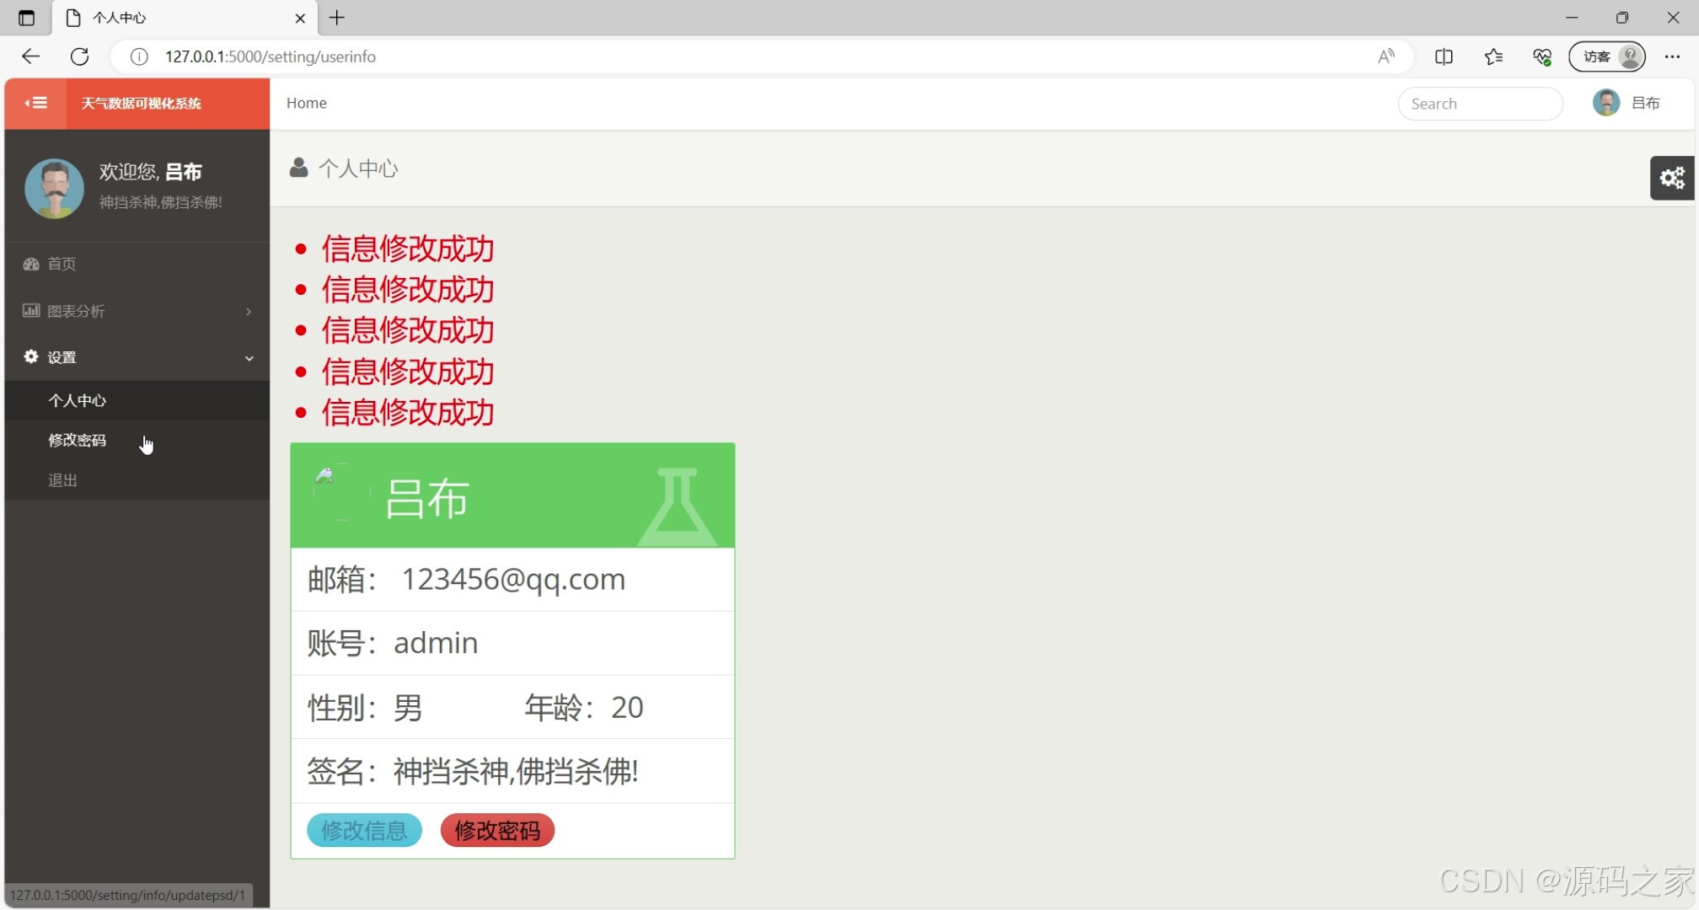Click the dashboard icon beside 首页
This screenshot has width=1699, height=910.
[31, 264]
